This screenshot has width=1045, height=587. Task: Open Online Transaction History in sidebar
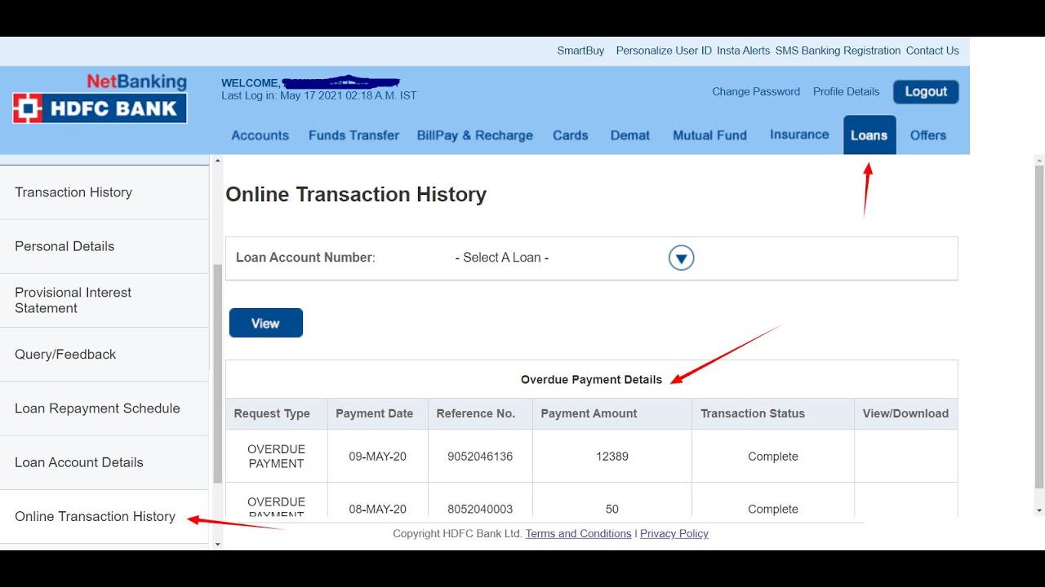click(104, 516)
